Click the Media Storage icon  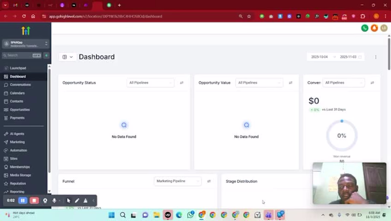click(6, 175)
